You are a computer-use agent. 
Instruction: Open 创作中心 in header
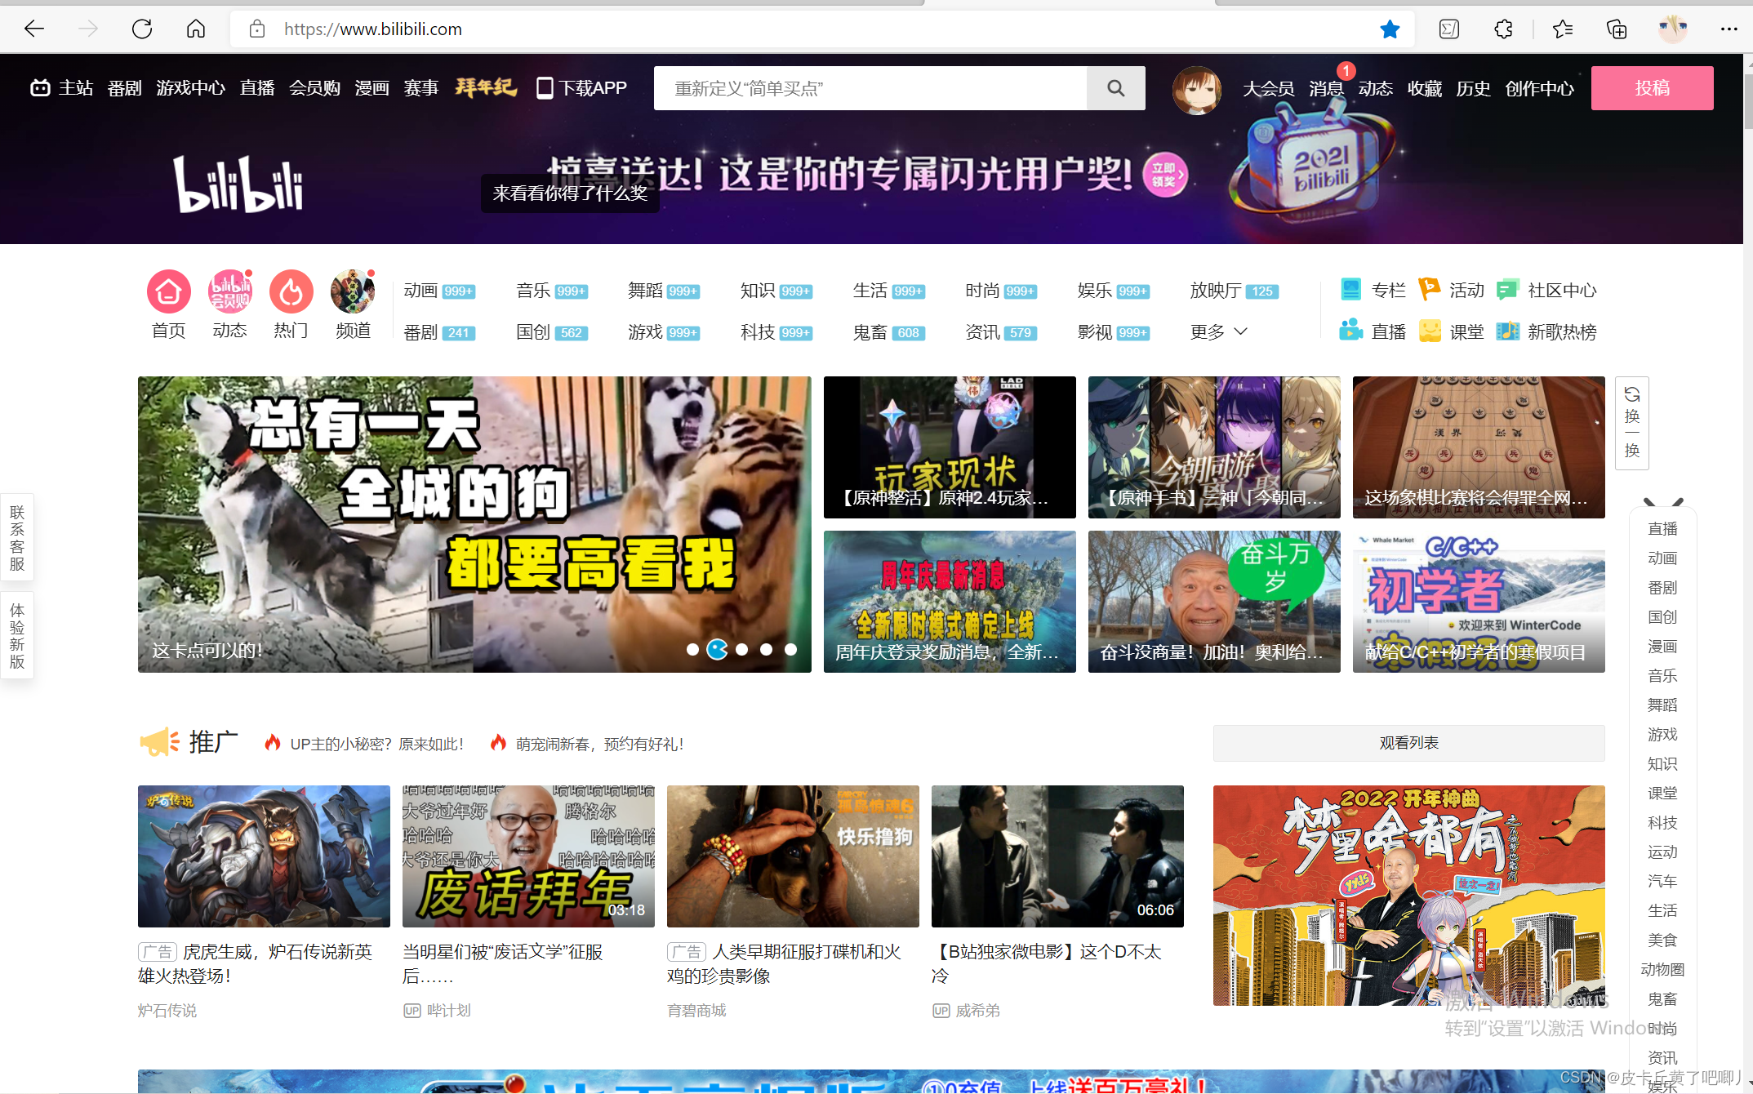(1540, 88)
